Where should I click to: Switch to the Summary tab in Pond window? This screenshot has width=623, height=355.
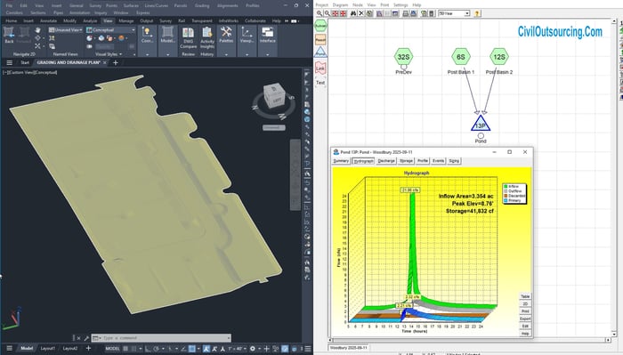(341, 161)
